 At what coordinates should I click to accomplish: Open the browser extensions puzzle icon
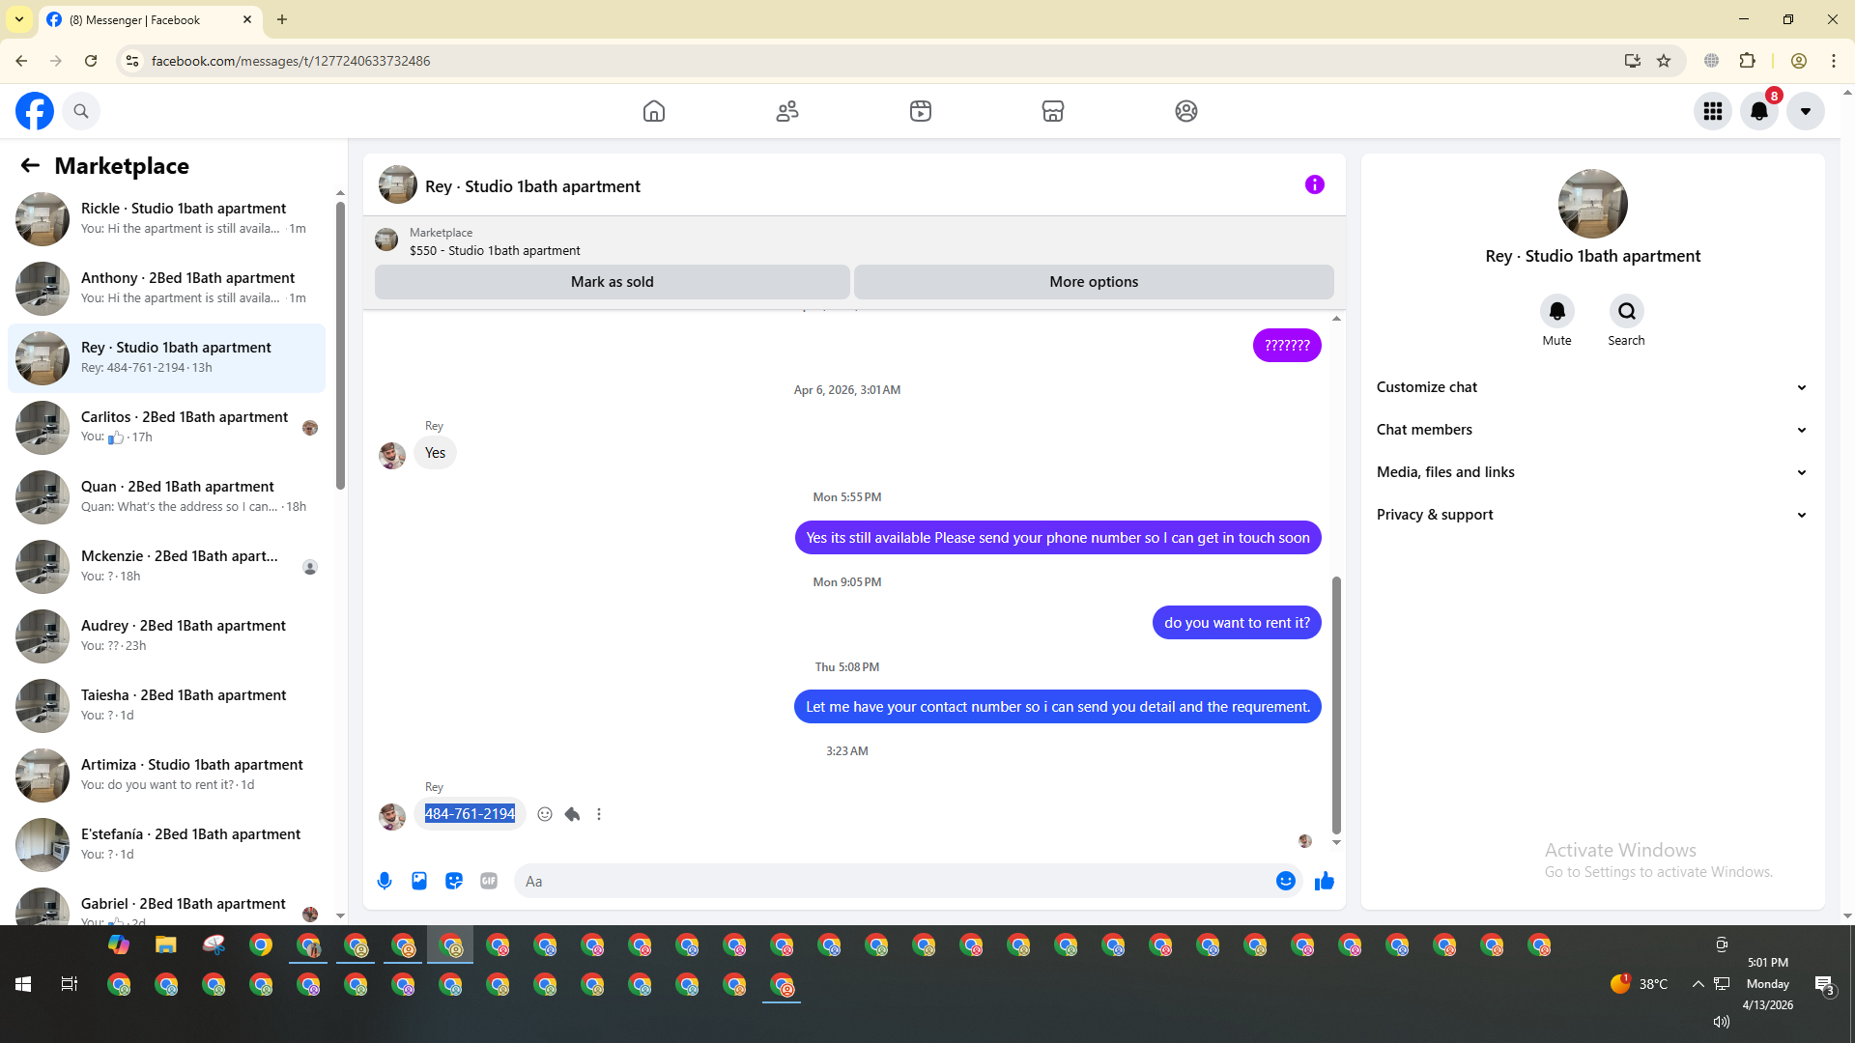coord(1748,61)
